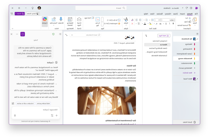Screen dimensions: 209x138
Task: Click the Transcribe icon
Action: pos(54,19)
